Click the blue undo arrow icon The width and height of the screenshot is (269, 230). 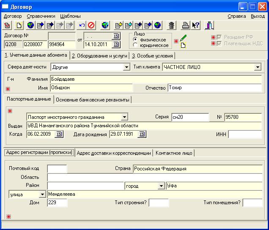(x=82, y=25)
